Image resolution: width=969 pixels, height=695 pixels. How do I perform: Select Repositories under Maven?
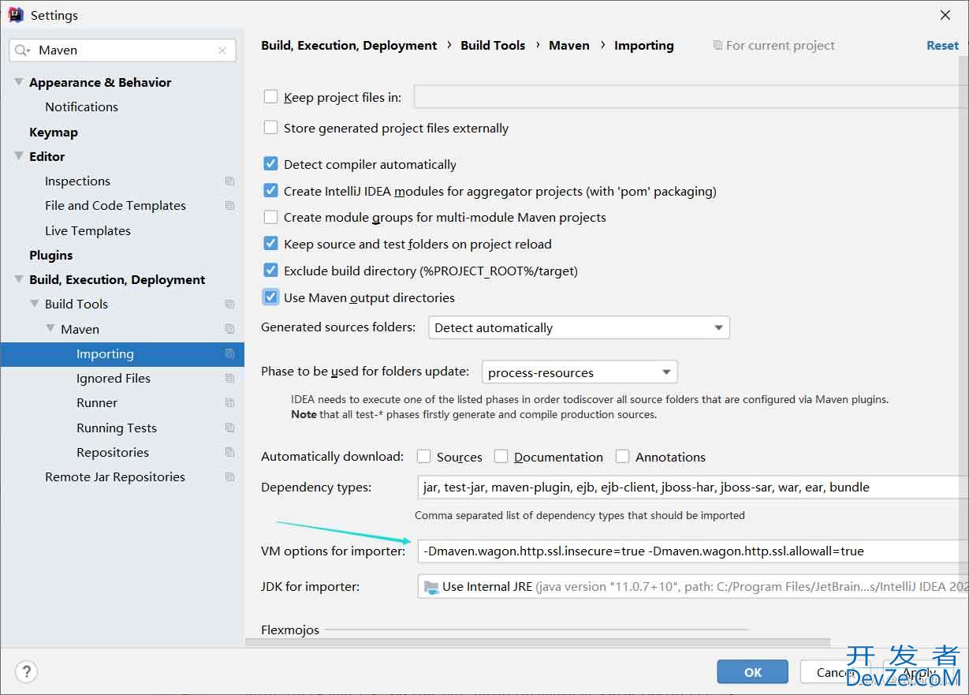[x=113, y=452]
